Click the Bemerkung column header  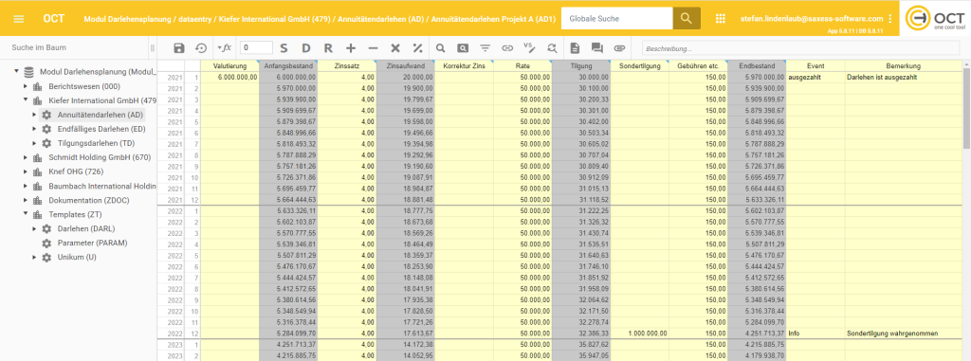tap(903, 65)
